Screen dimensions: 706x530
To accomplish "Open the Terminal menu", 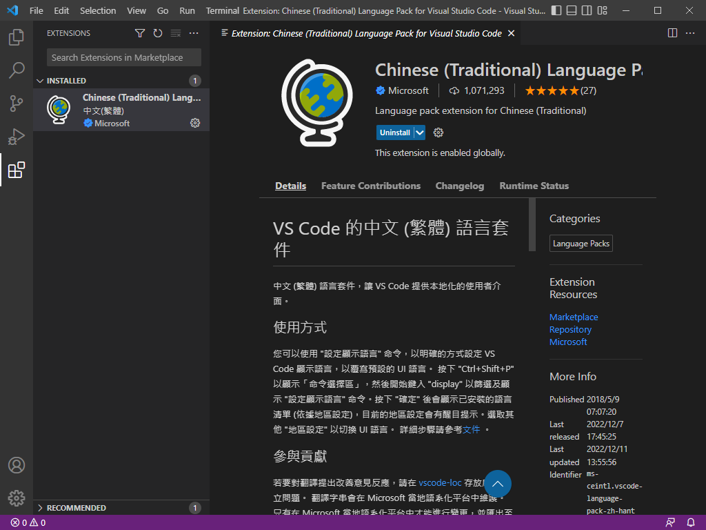I will 222,10.
